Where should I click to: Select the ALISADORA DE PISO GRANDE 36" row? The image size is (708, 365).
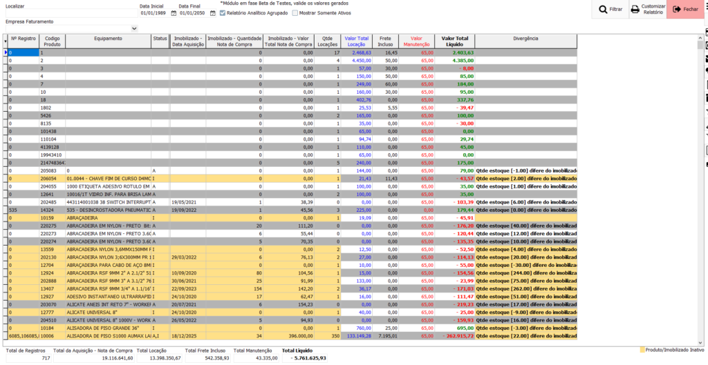coord(108,328)
